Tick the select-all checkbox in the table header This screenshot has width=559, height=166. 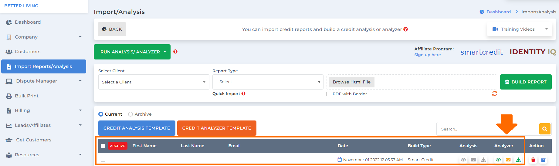[103, 146]
